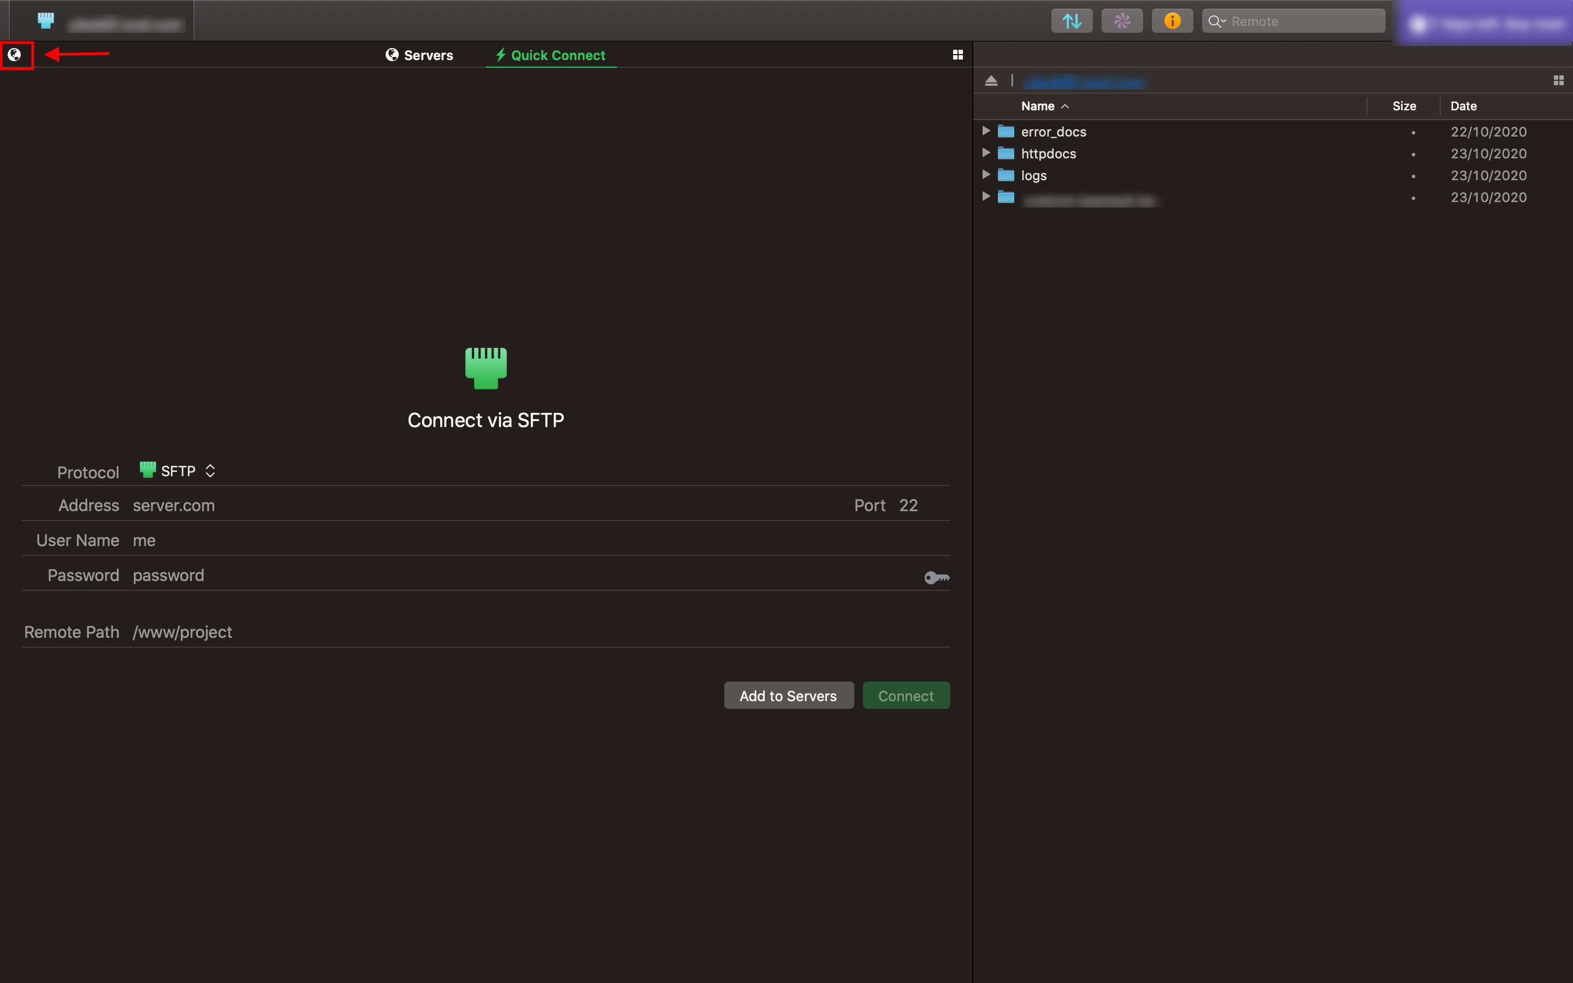1573x983 pixels.
Task: Open the search options magnifier dropdown
Action: pos(1216,21)
